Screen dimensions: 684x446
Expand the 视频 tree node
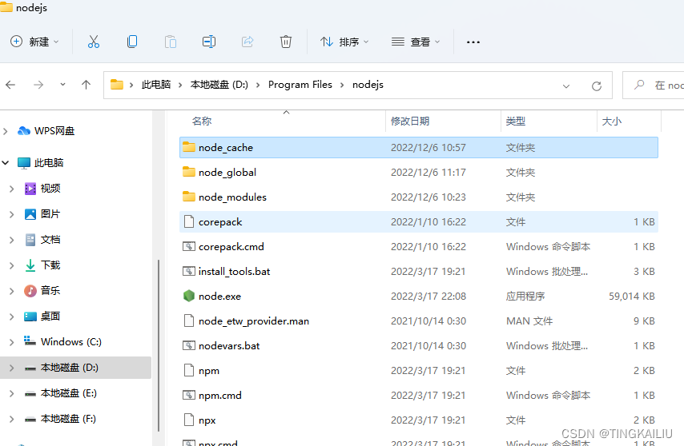click(x=11, y=189)
